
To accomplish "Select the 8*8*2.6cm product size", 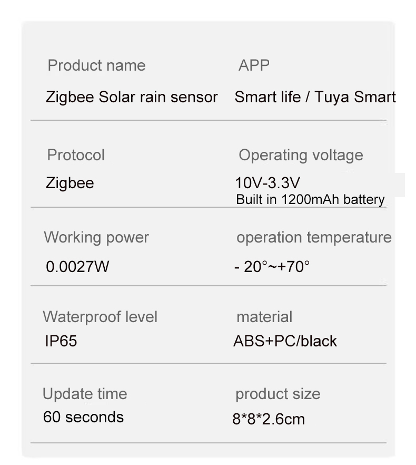I will tap(269, 419).
